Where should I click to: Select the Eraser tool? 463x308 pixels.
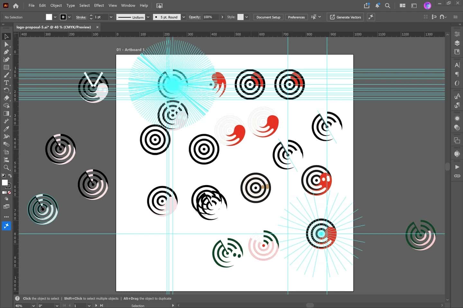click(x=6, y=98)
